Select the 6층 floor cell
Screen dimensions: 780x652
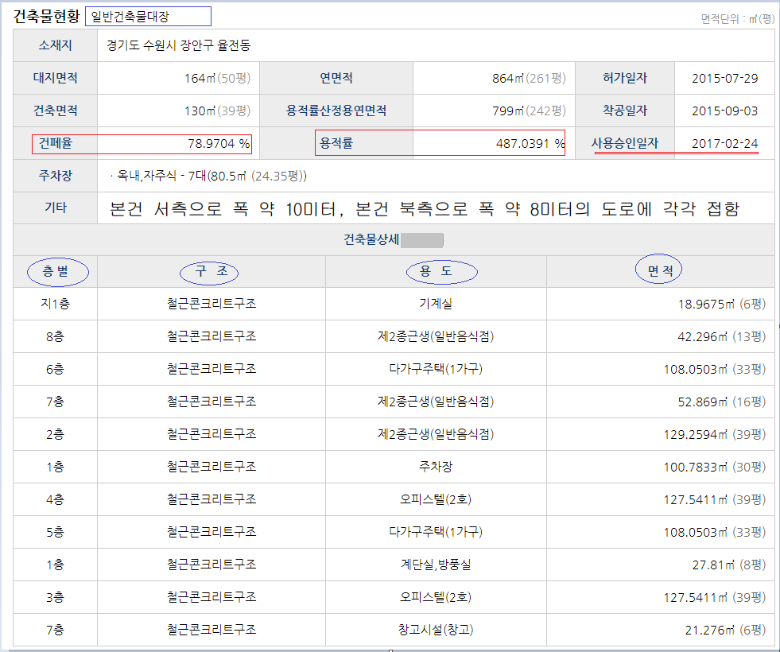pyautogui.click(x=55, y=368)
